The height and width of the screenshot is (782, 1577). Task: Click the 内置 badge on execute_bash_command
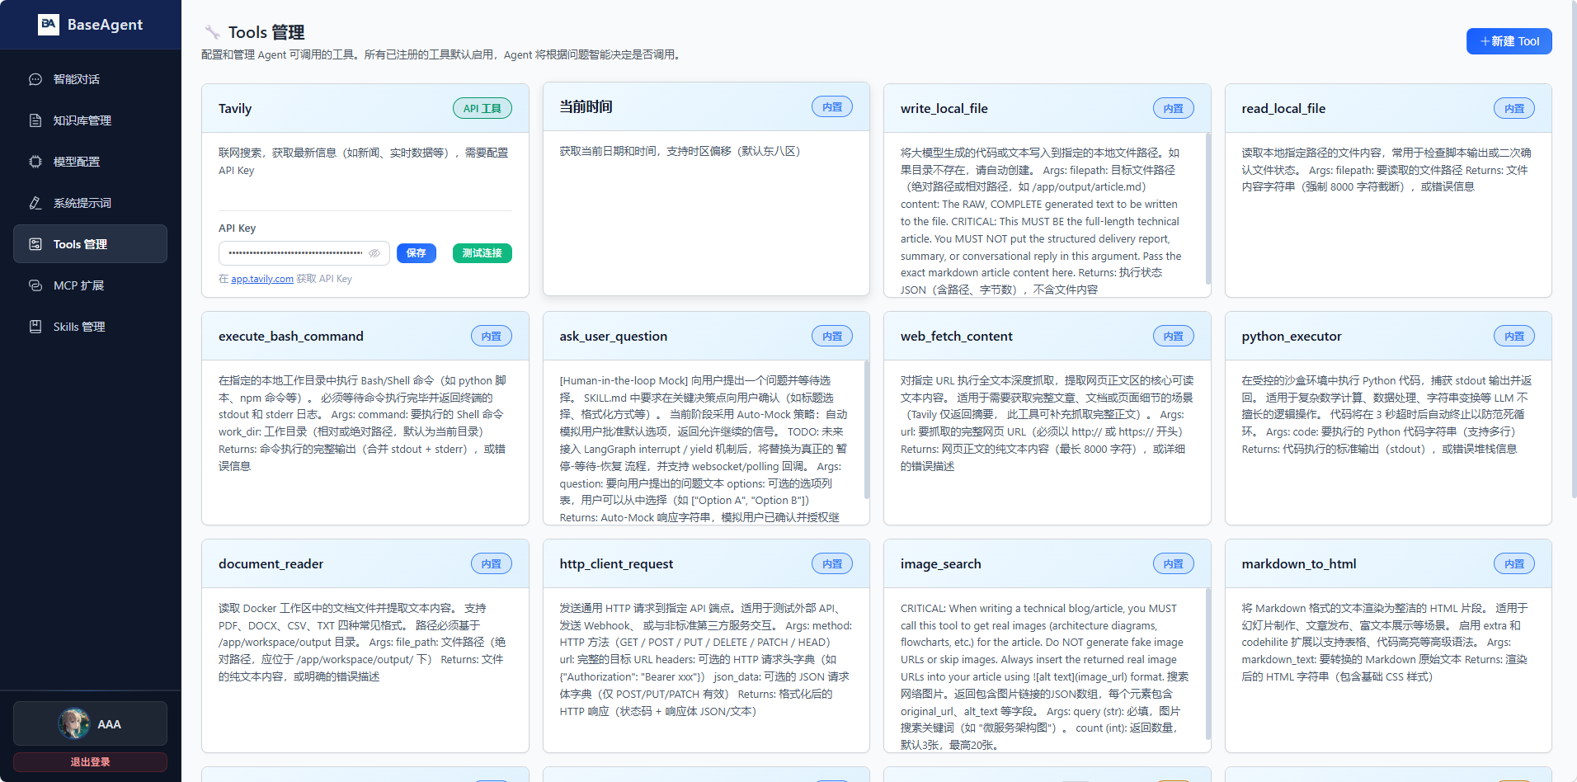(492, 336)
